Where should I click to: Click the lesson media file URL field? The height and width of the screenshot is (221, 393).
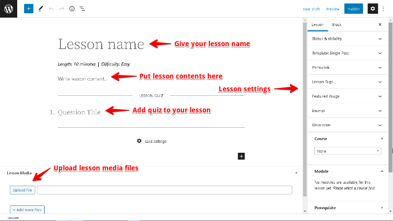coord(165,190)
